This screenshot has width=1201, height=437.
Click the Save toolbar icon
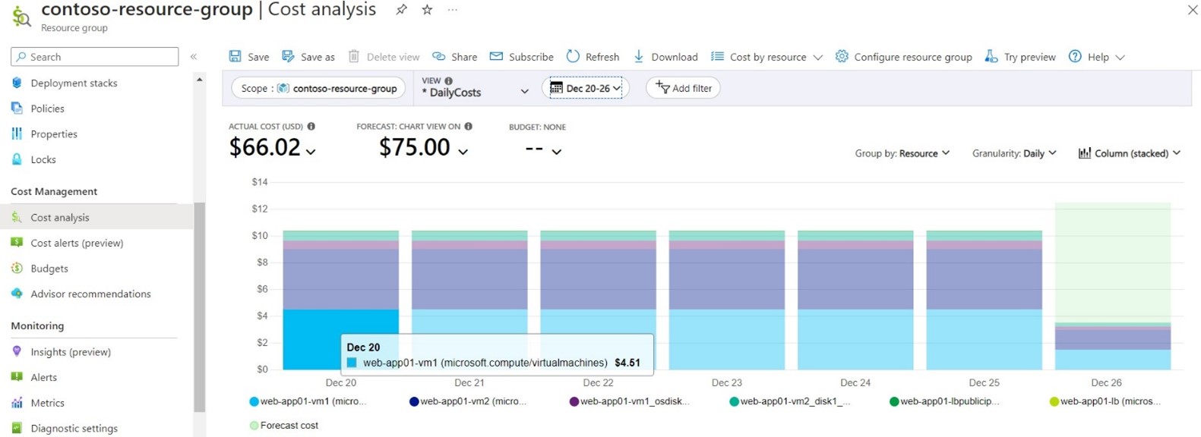[235, 56]
